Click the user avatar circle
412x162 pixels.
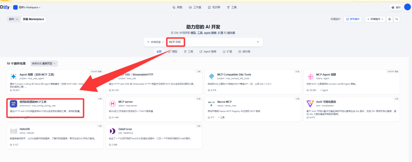[x=407, y=7]
